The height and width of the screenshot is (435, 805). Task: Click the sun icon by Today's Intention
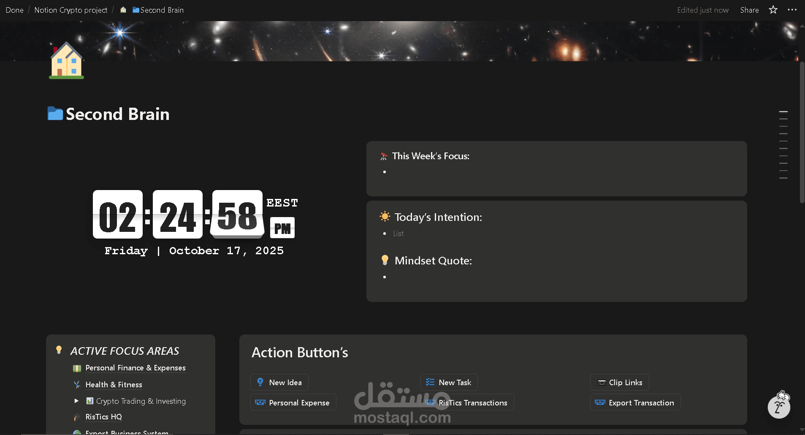(385, 217)
